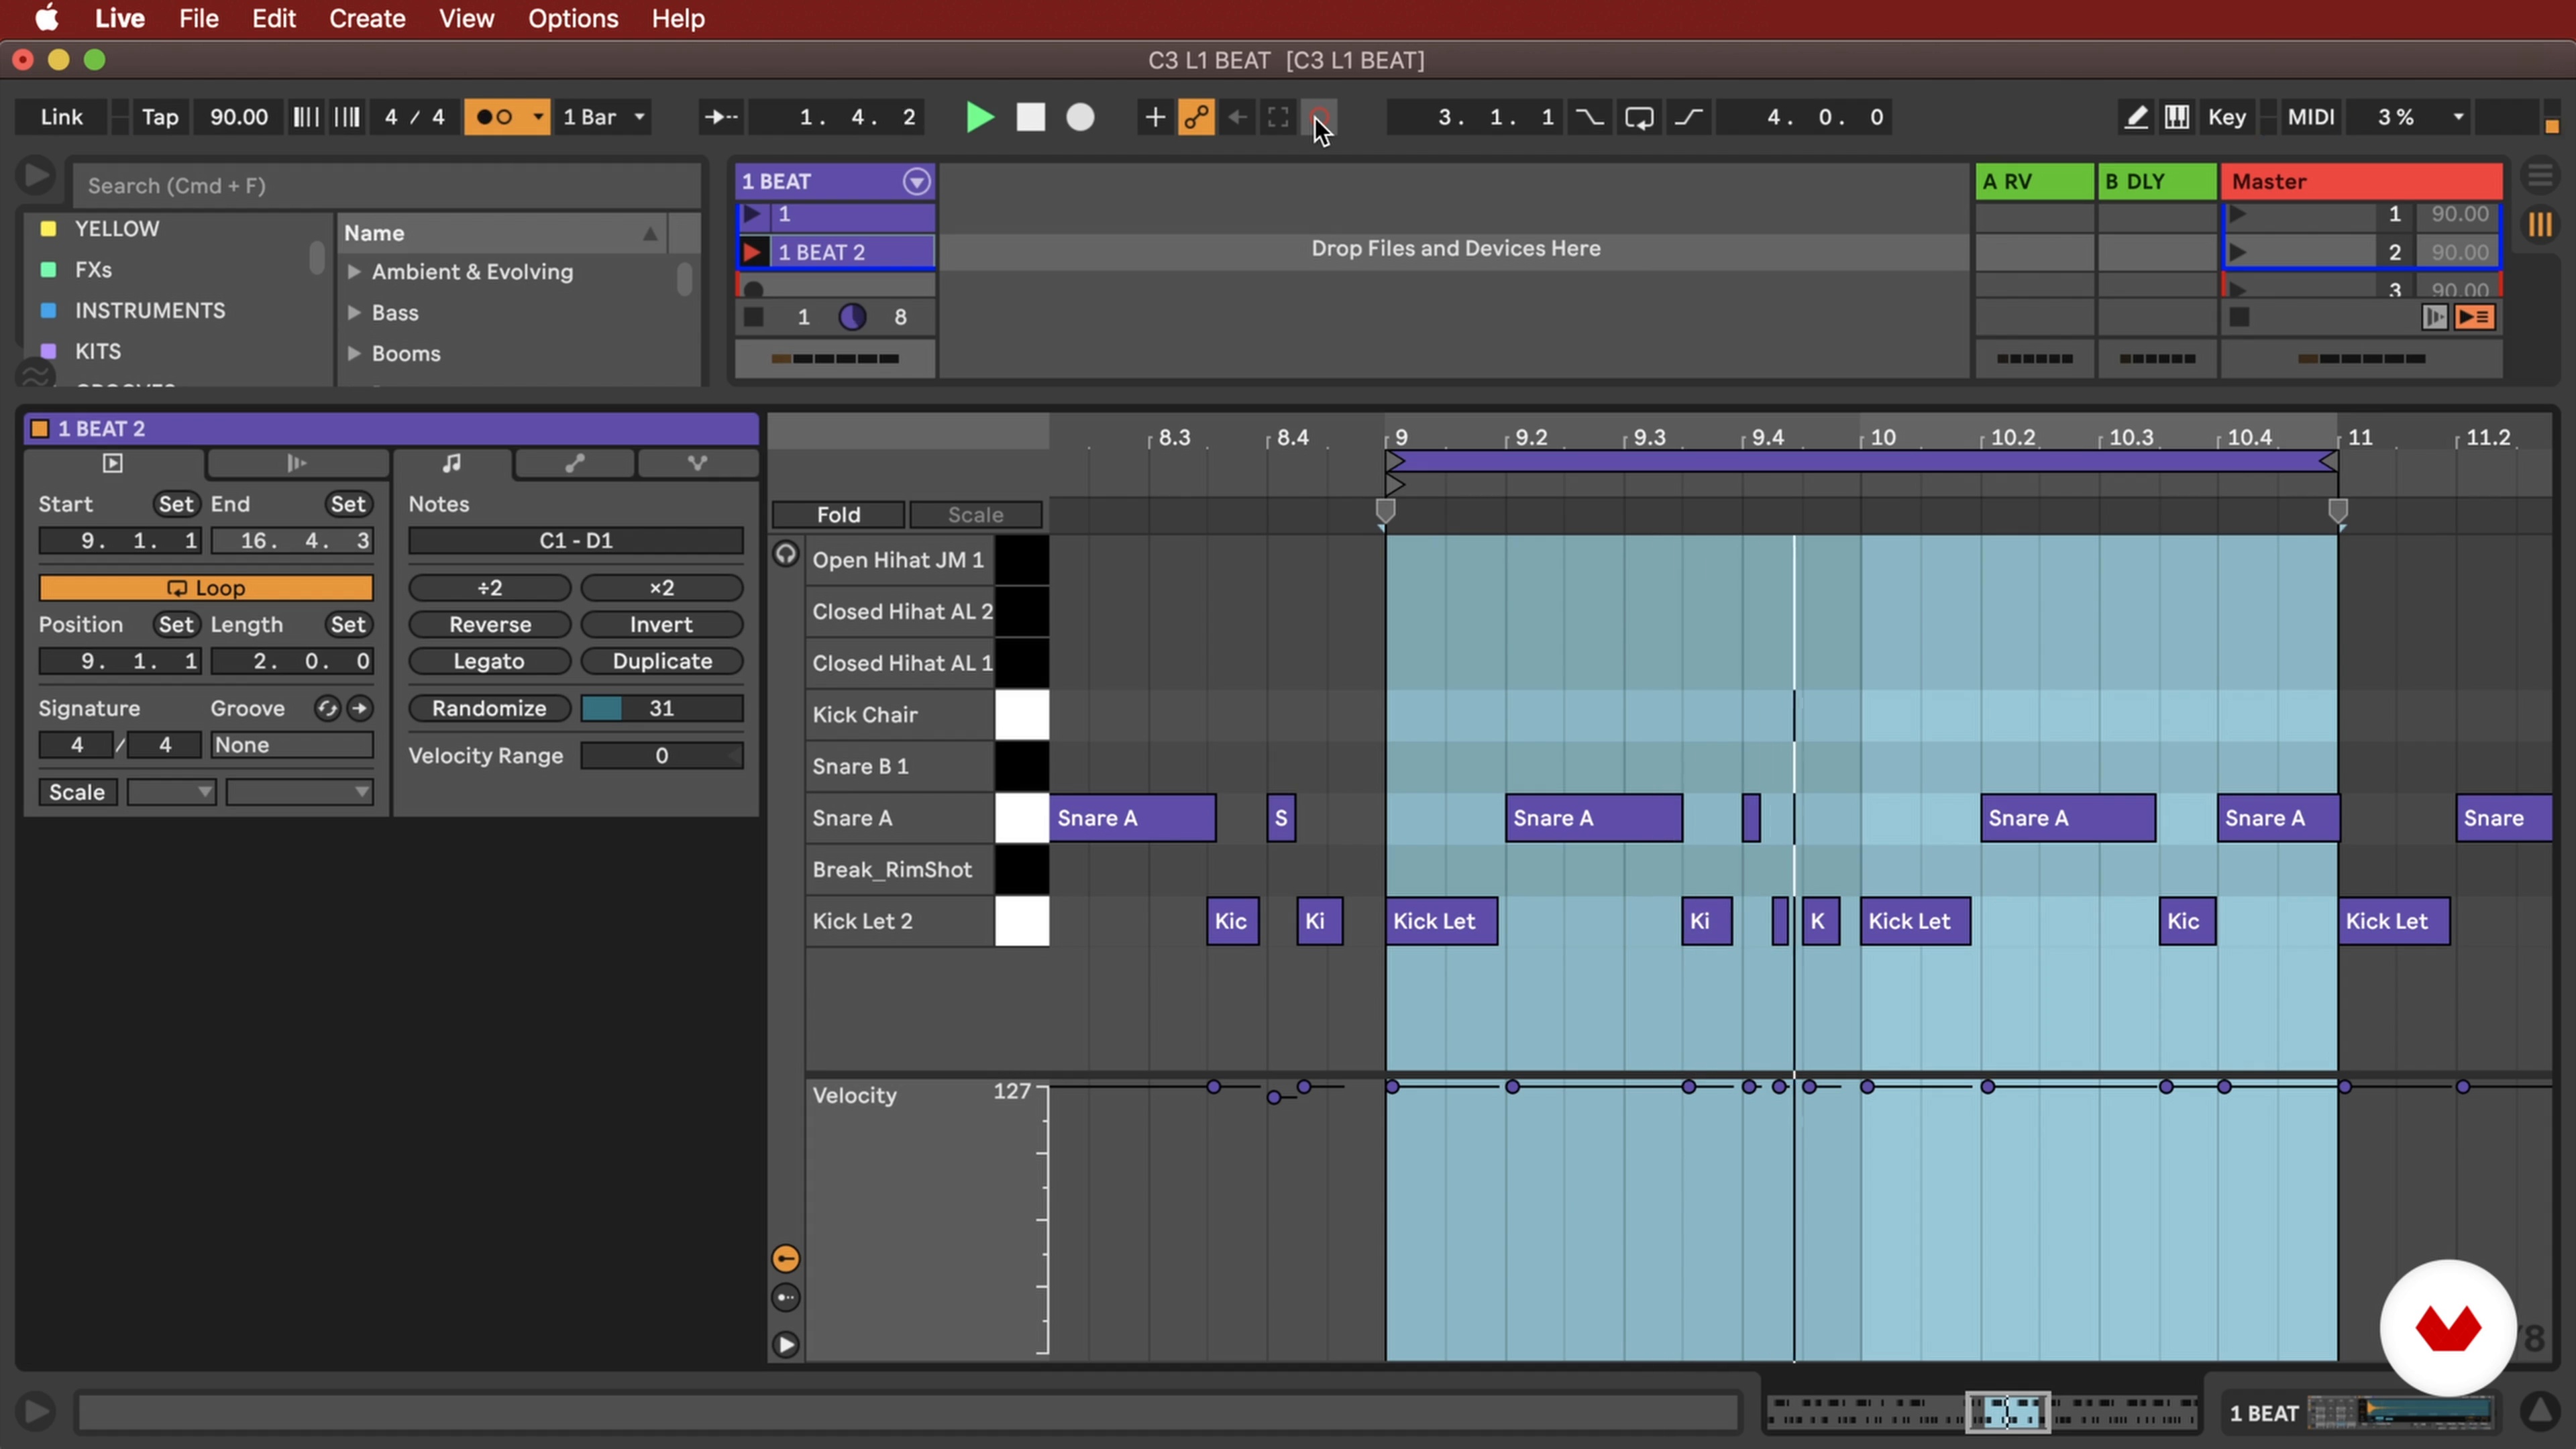
Task: Click the Stop button in transport
Action: click(x=1030, y=117)
